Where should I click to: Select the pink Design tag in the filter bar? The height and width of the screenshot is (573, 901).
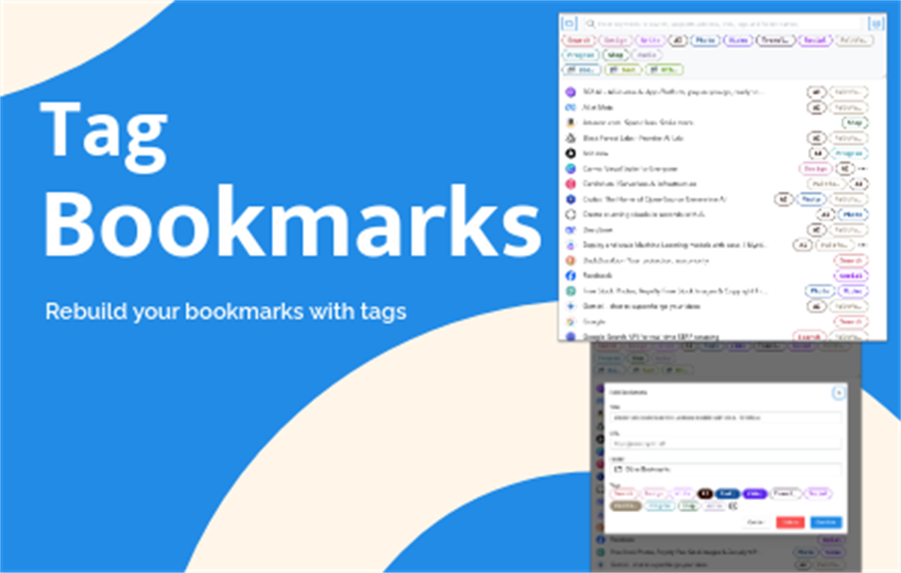616,40
